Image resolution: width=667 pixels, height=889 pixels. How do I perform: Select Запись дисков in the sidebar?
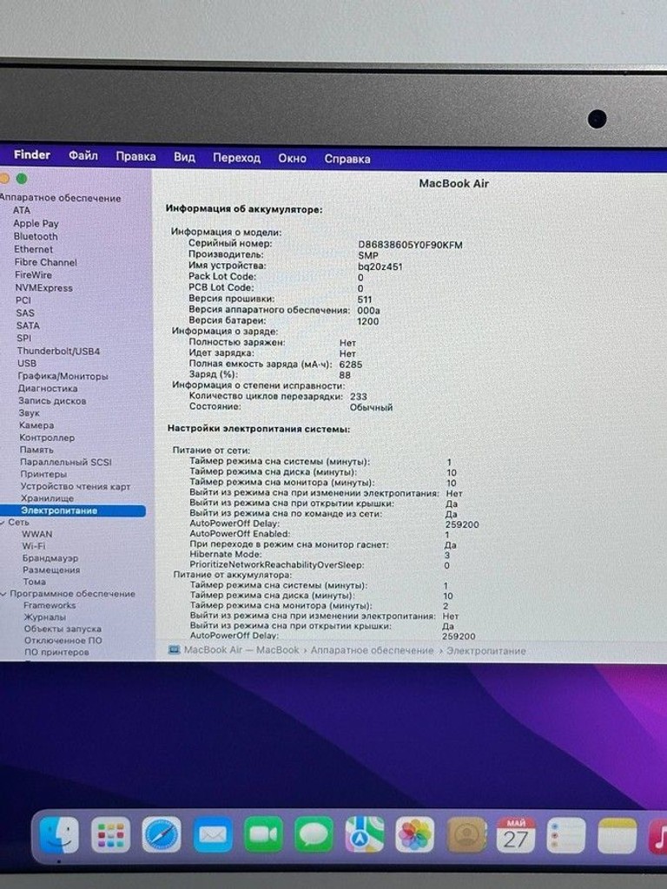(52, 401)
